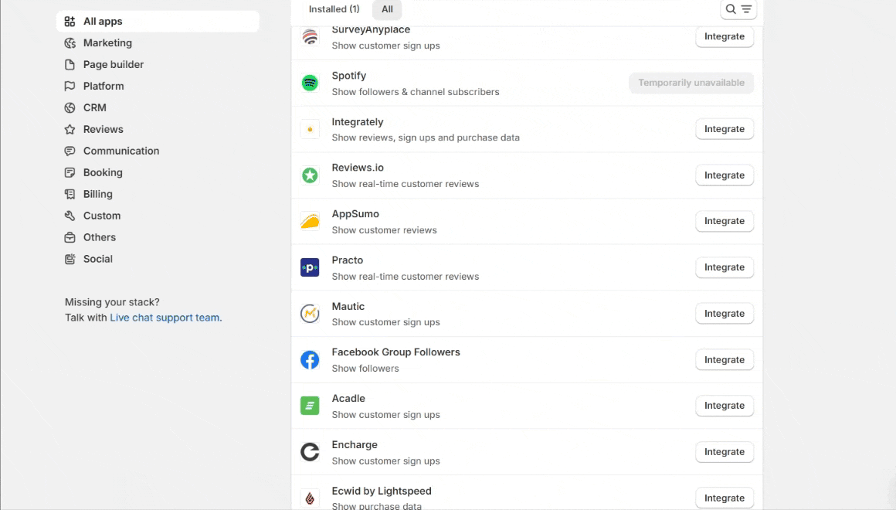Select the Reviews category

(x=103, y=130)
